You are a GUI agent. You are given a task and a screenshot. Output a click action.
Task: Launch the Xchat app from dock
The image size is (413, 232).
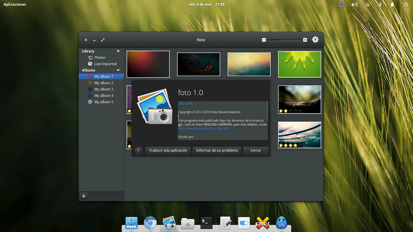pyautogui.click(x=262, y=223)
